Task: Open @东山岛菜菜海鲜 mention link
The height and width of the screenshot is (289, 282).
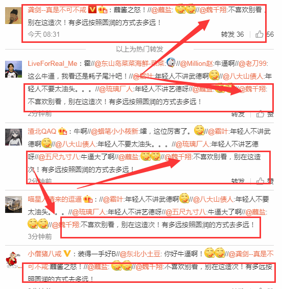Action: coord(129,64)
